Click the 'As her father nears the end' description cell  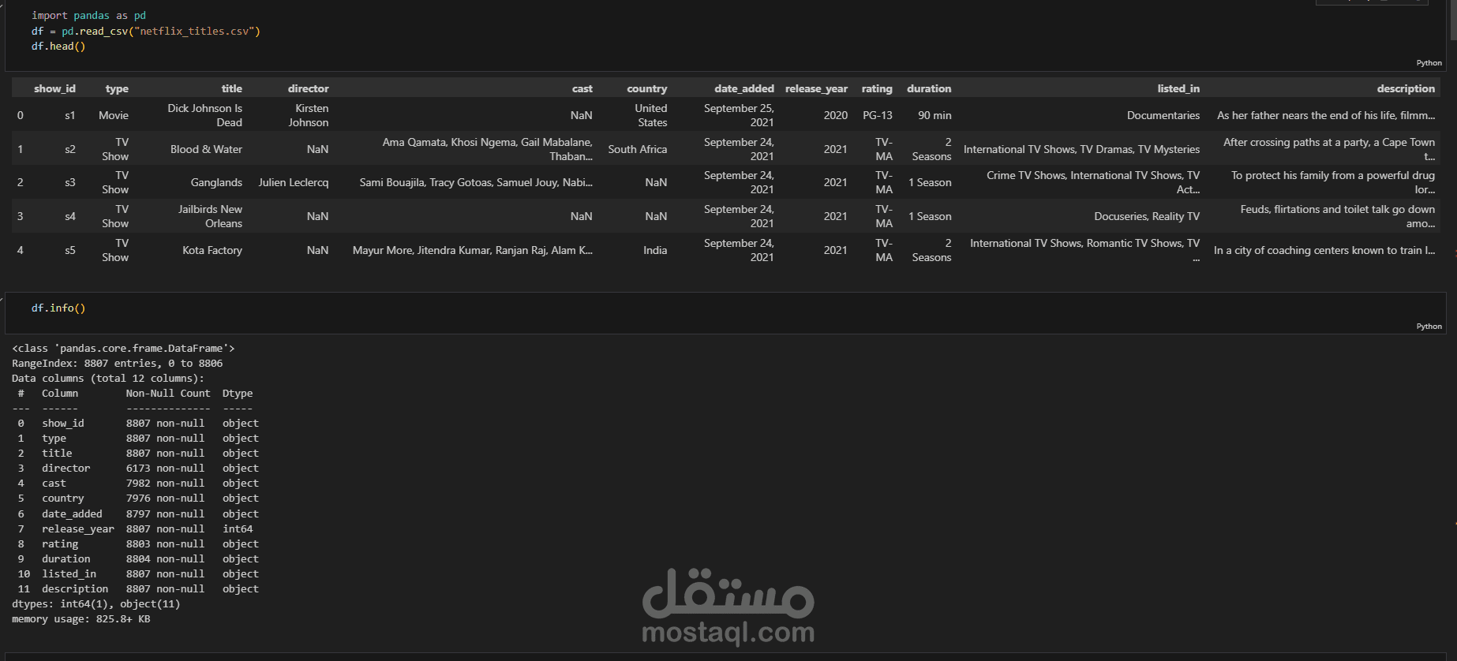point(1326,116)
